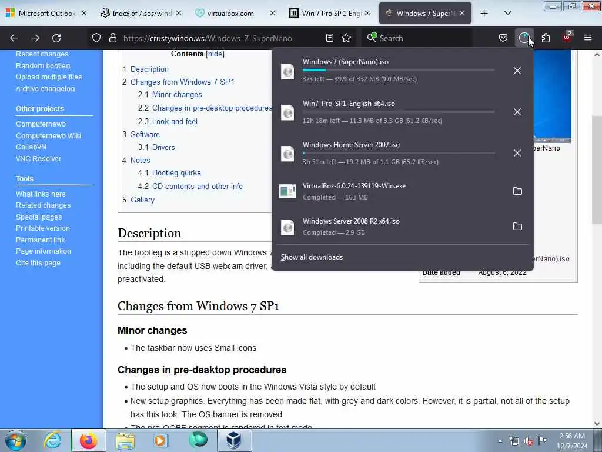The width and height of the screenshot is (602, 452).
Task: Open Windows Media Player taskbar icon
Action: pos(160,440)
